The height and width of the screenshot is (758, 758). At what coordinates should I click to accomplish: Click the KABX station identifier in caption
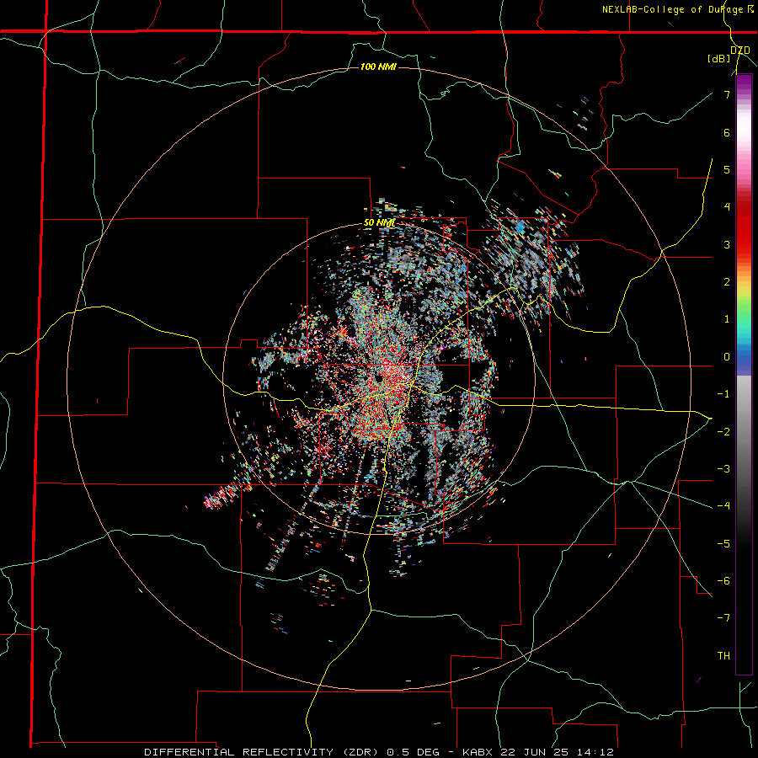[x=478, y=752]
